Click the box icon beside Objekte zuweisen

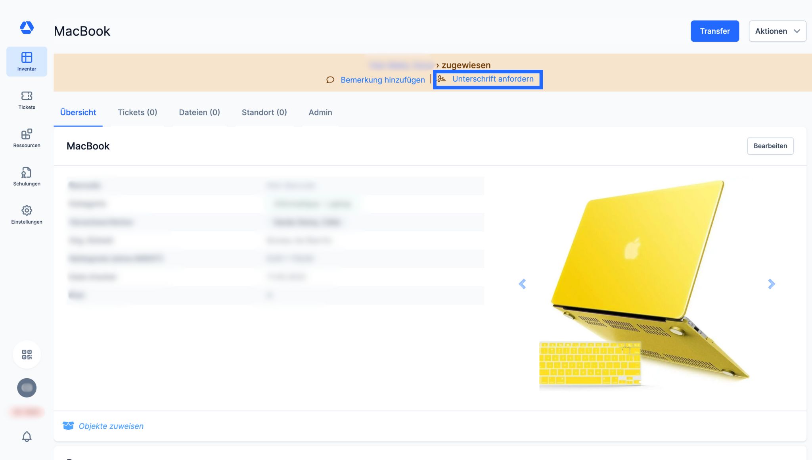point(68,426)
